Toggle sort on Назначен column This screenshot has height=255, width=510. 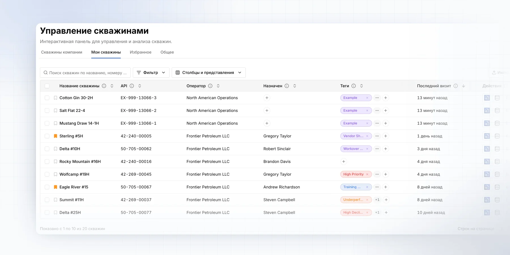tap(295, 86)
